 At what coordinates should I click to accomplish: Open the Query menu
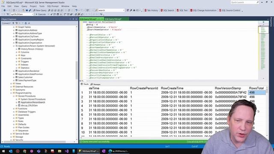(x=24, y=6)
